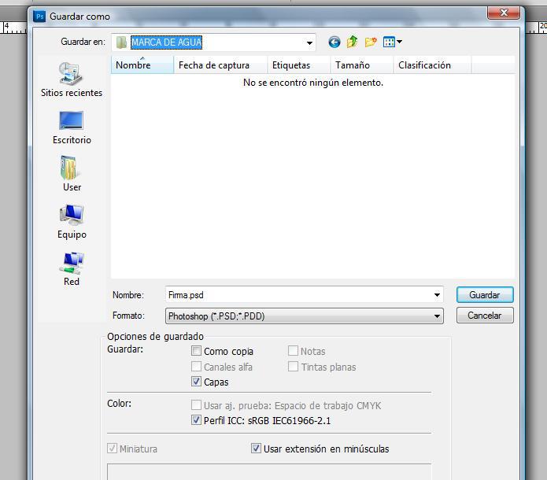Sort by Clasificación column header
Image resolution: width=547 pixels, height=480 pixels.
[433, 65]
